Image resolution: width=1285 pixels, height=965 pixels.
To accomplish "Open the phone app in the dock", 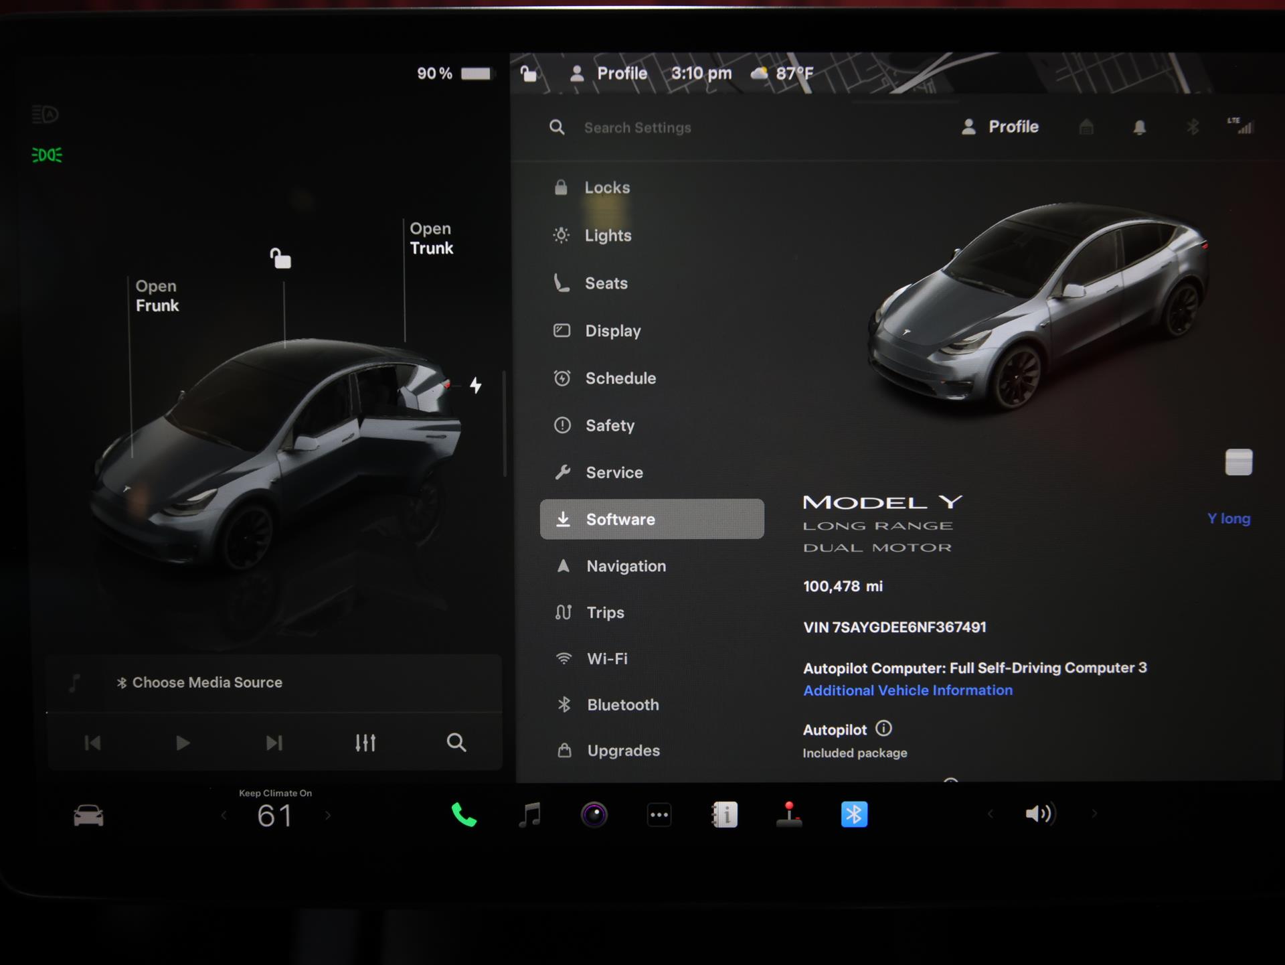I will tap(464, 815).
